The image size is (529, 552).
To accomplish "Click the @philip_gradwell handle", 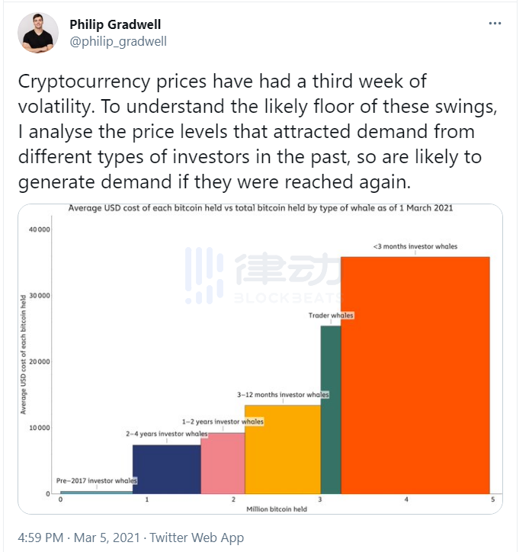I will point(117,41).
